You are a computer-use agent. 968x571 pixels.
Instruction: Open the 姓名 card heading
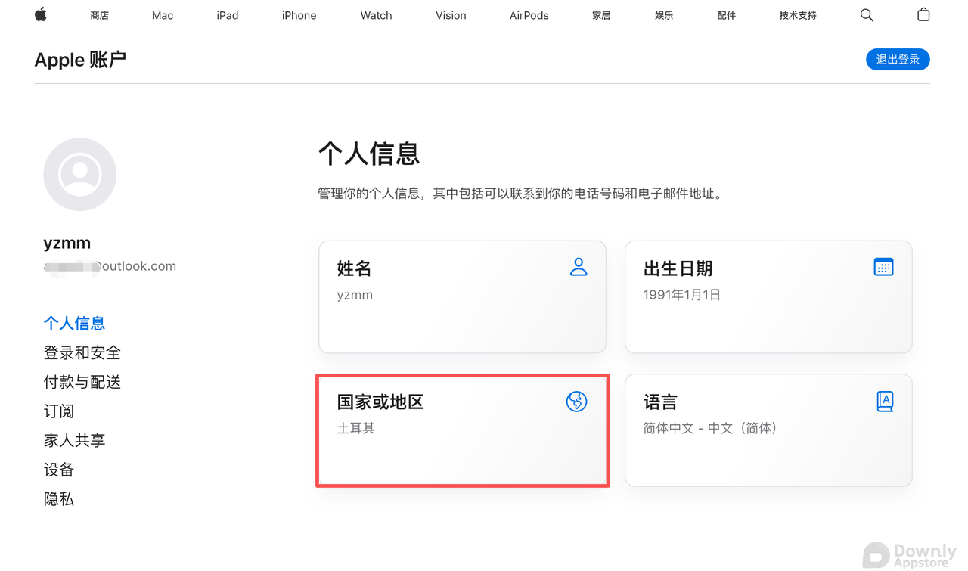pyautogui.click(x=354, y=268)
